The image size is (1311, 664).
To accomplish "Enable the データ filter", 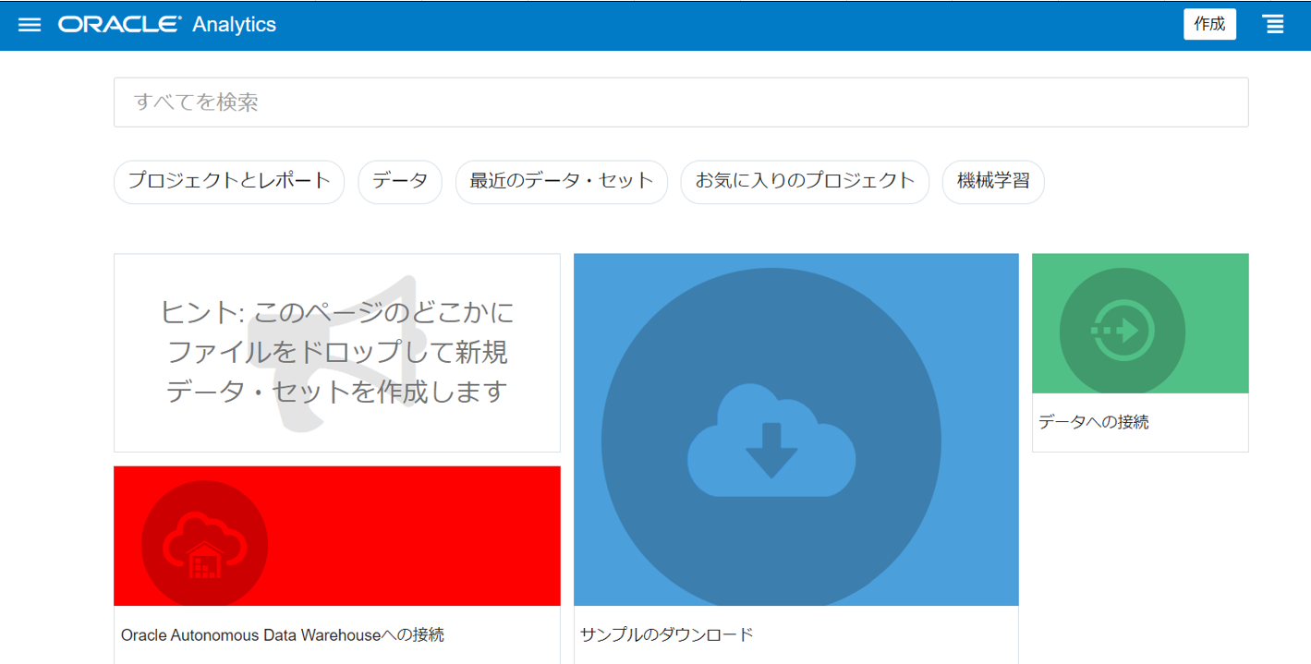I will click(400, 182).
